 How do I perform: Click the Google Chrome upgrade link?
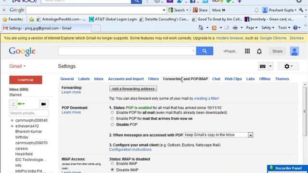point(273,38)
